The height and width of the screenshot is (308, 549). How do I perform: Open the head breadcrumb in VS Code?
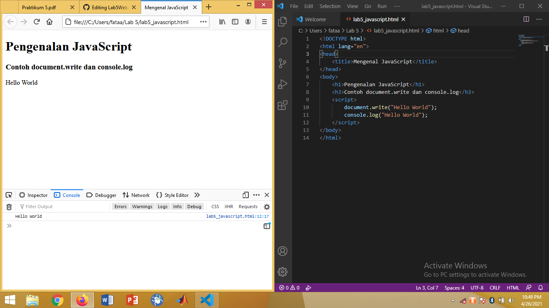(x=463, y=30)
